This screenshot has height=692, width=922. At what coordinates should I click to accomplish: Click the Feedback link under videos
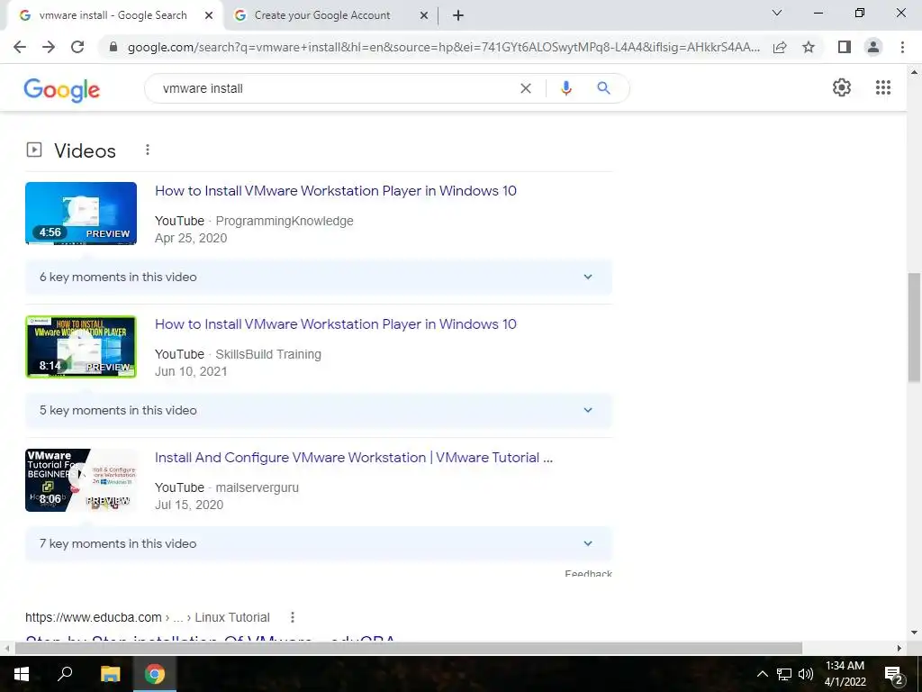(589, 574)
